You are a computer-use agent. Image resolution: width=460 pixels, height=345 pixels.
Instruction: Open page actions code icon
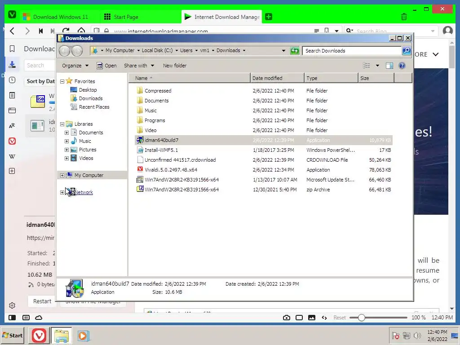(x=324, y=318)
